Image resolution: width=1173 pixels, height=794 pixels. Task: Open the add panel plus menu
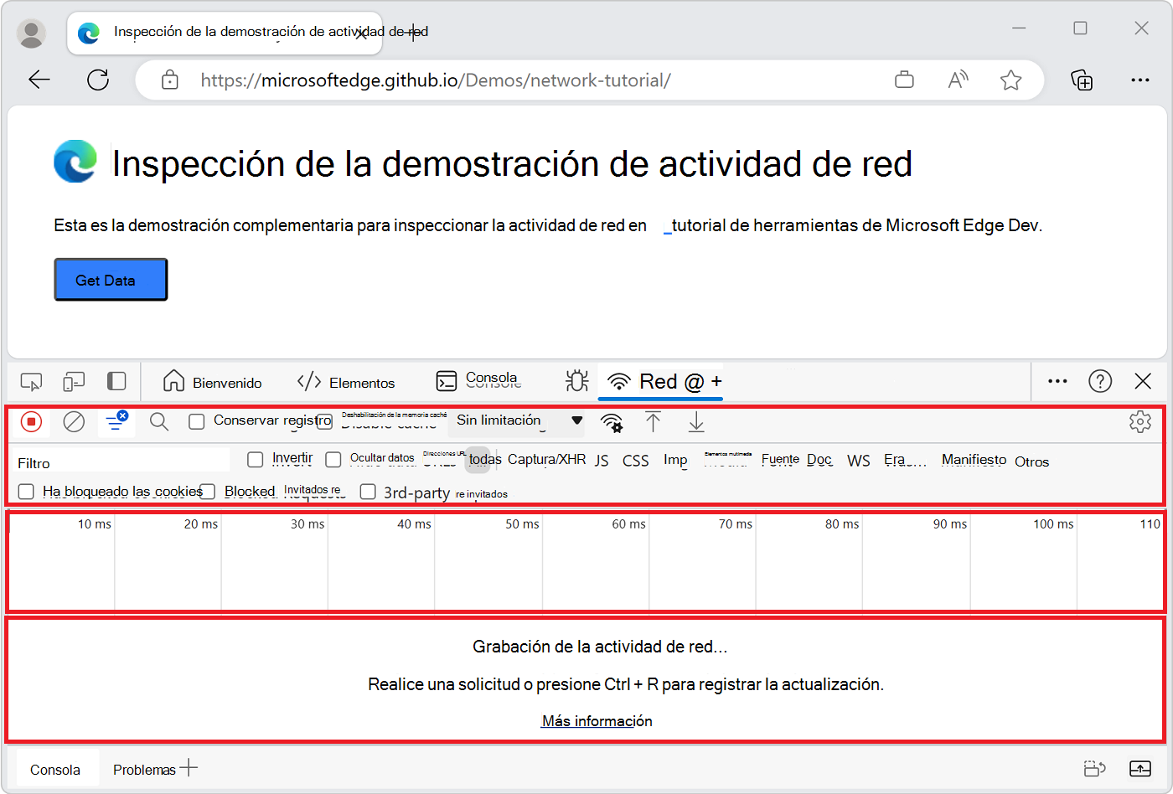716,382
